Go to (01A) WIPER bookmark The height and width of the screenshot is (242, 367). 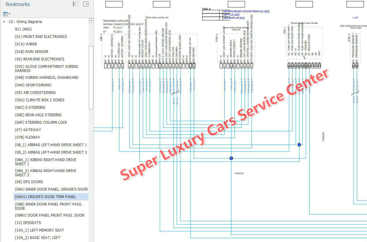pos(26,44)
